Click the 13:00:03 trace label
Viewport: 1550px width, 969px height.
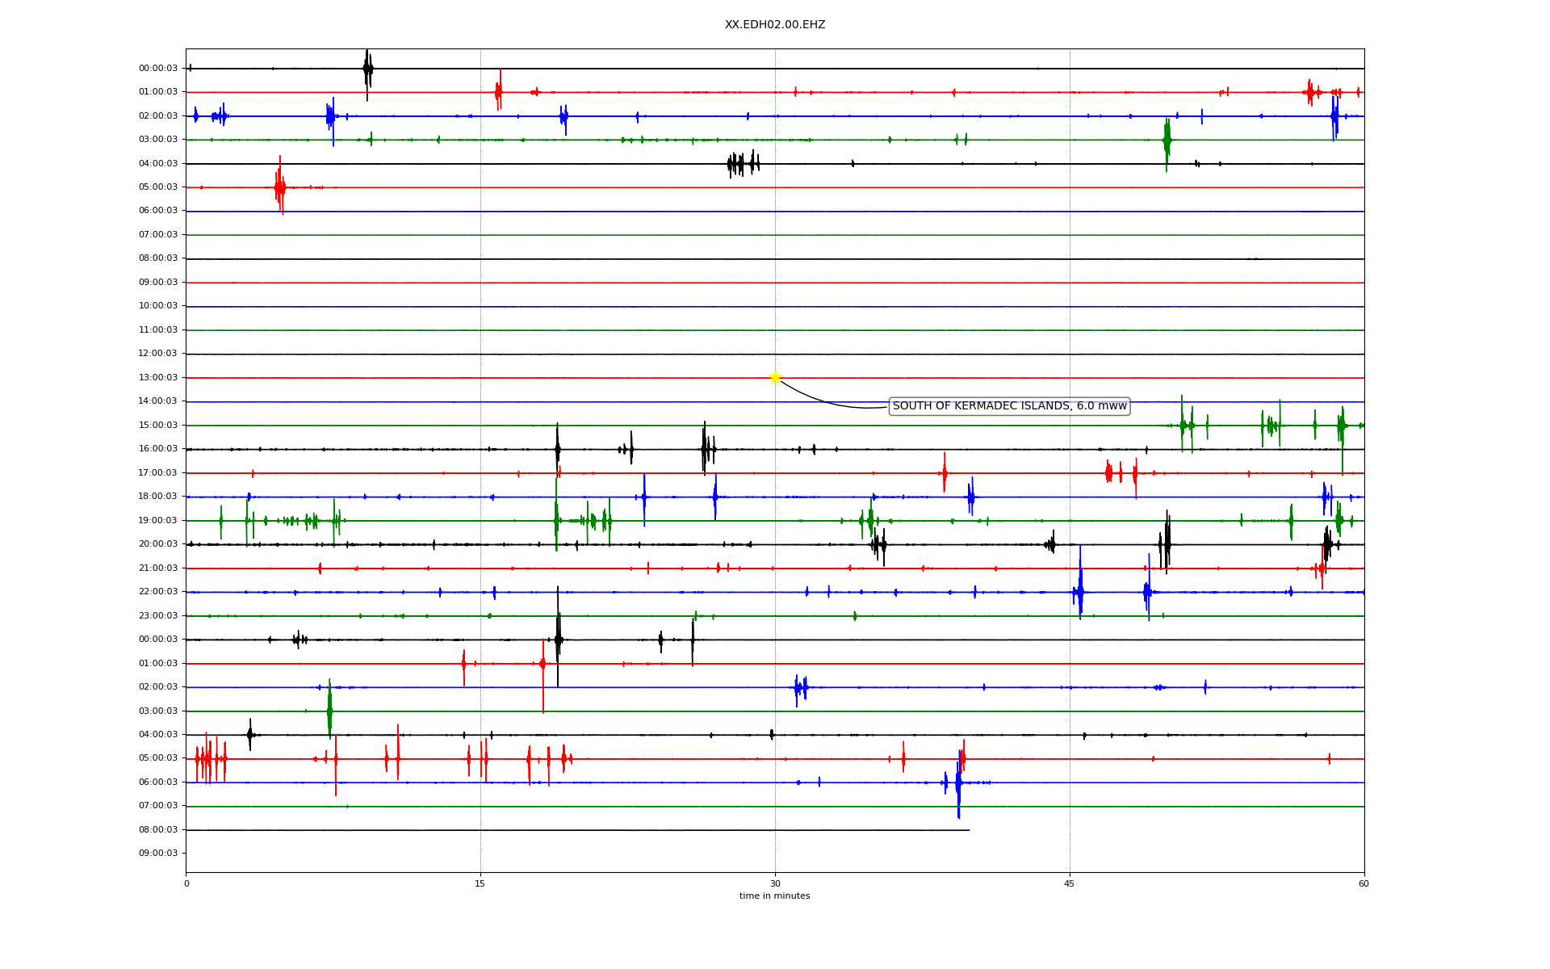pos(158,377)
